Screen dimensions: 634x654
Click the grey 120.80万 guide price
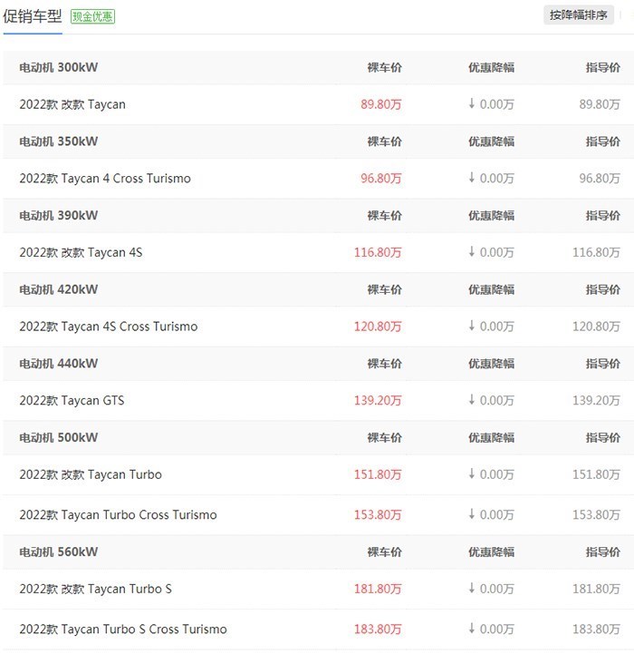pos(596,327)
